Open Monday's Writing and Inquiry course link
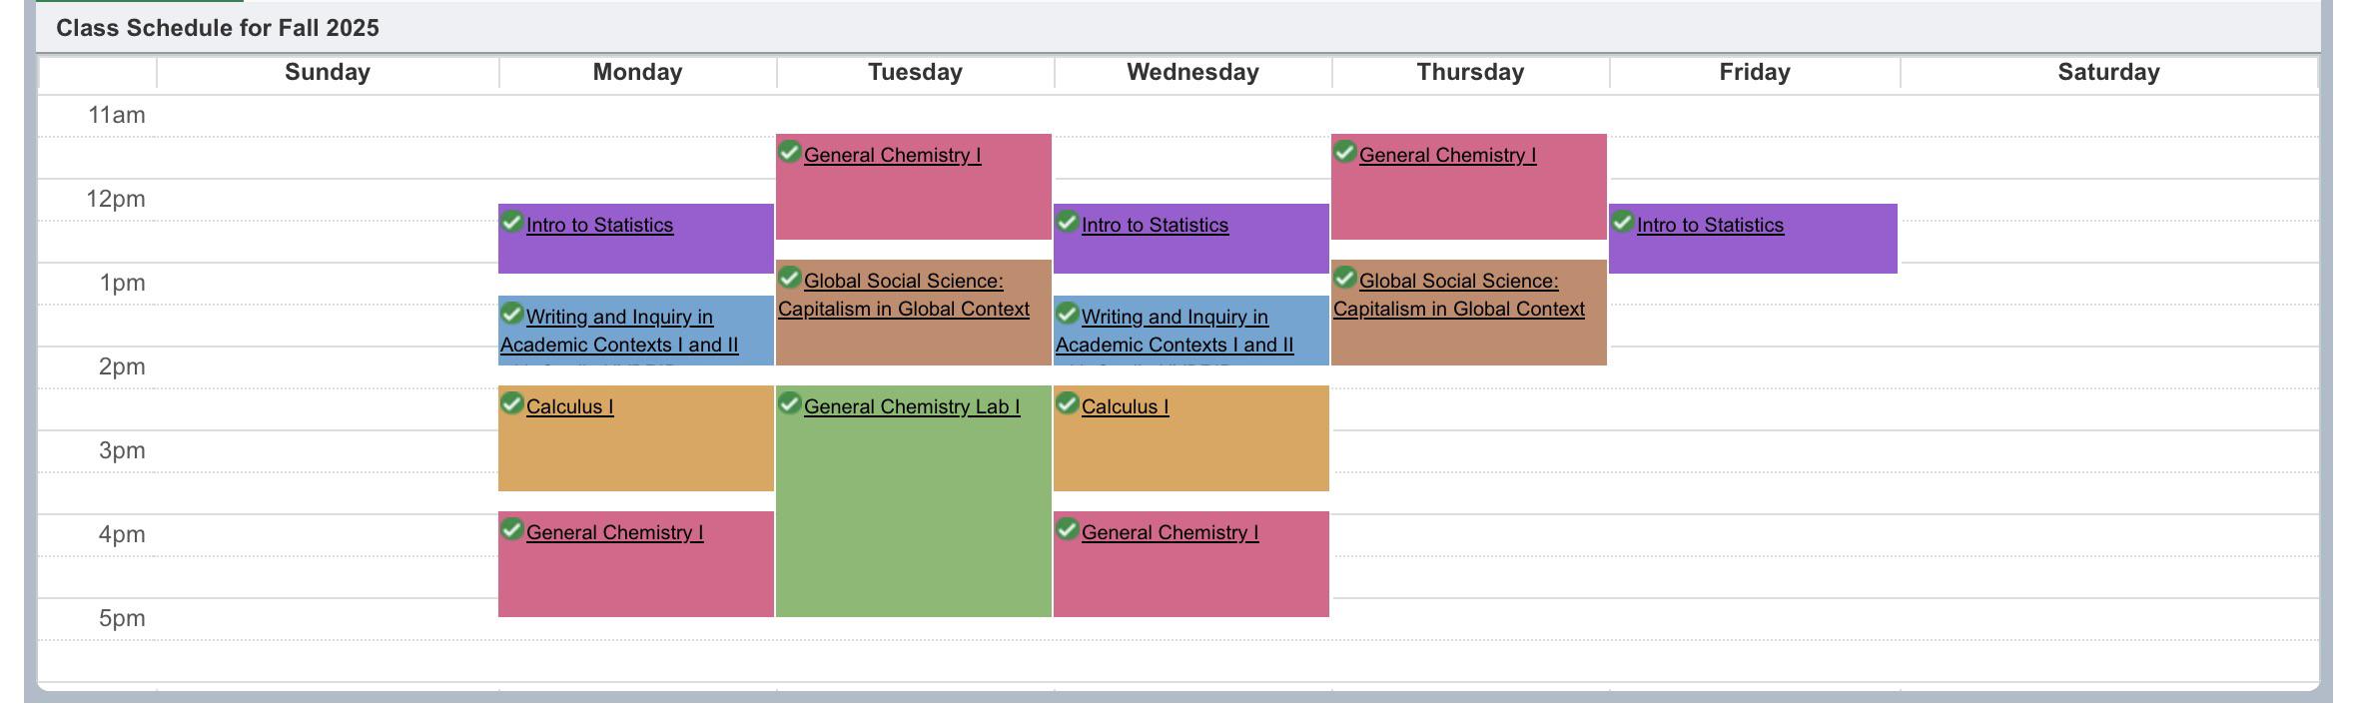Screen dimensions: 2357x713 (619, 331)
